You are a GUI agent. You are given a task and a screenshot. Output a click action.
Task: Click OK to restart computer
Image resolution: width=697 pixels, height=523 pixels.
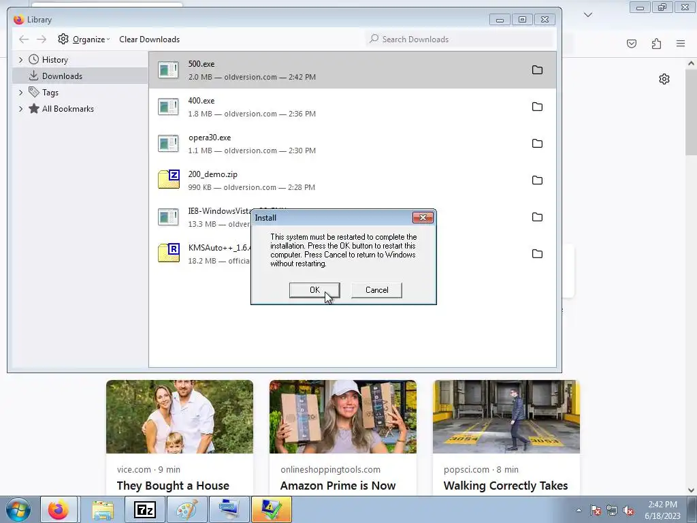314,290
